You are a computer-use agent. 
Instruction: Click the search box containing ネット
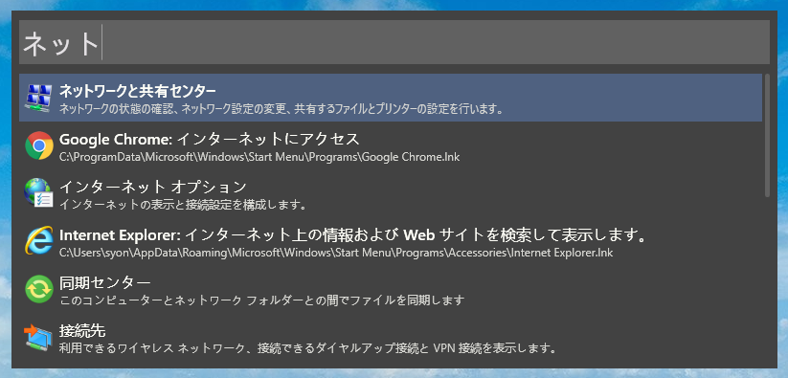coord(394,42)
